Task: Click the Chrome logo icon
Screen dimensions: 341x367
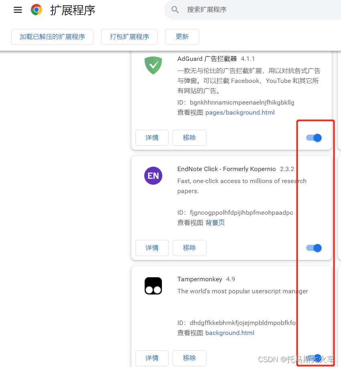Action: tap(36, 10)
